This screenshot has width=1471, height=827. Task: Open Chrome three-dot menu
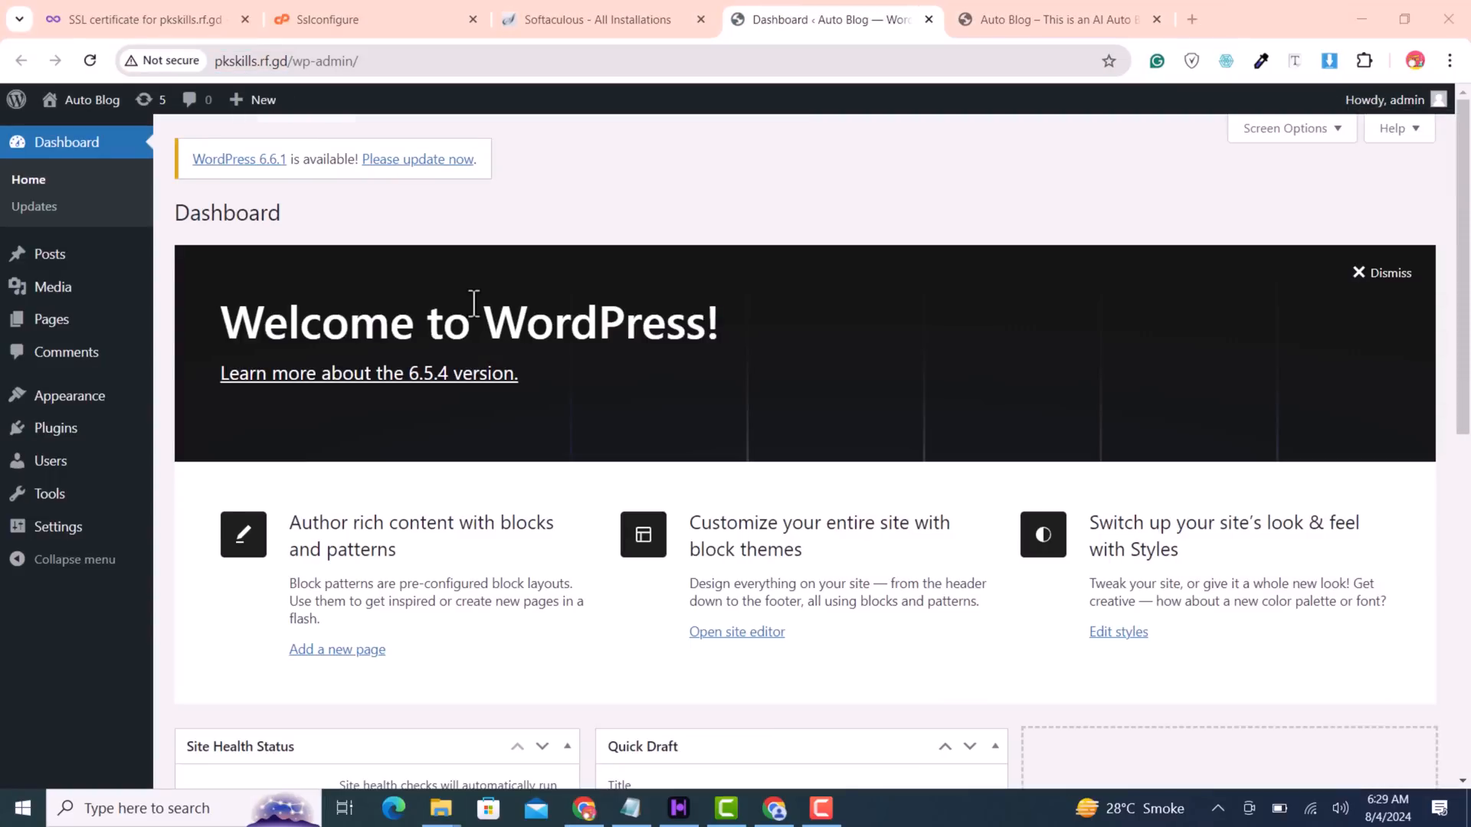1450,60
